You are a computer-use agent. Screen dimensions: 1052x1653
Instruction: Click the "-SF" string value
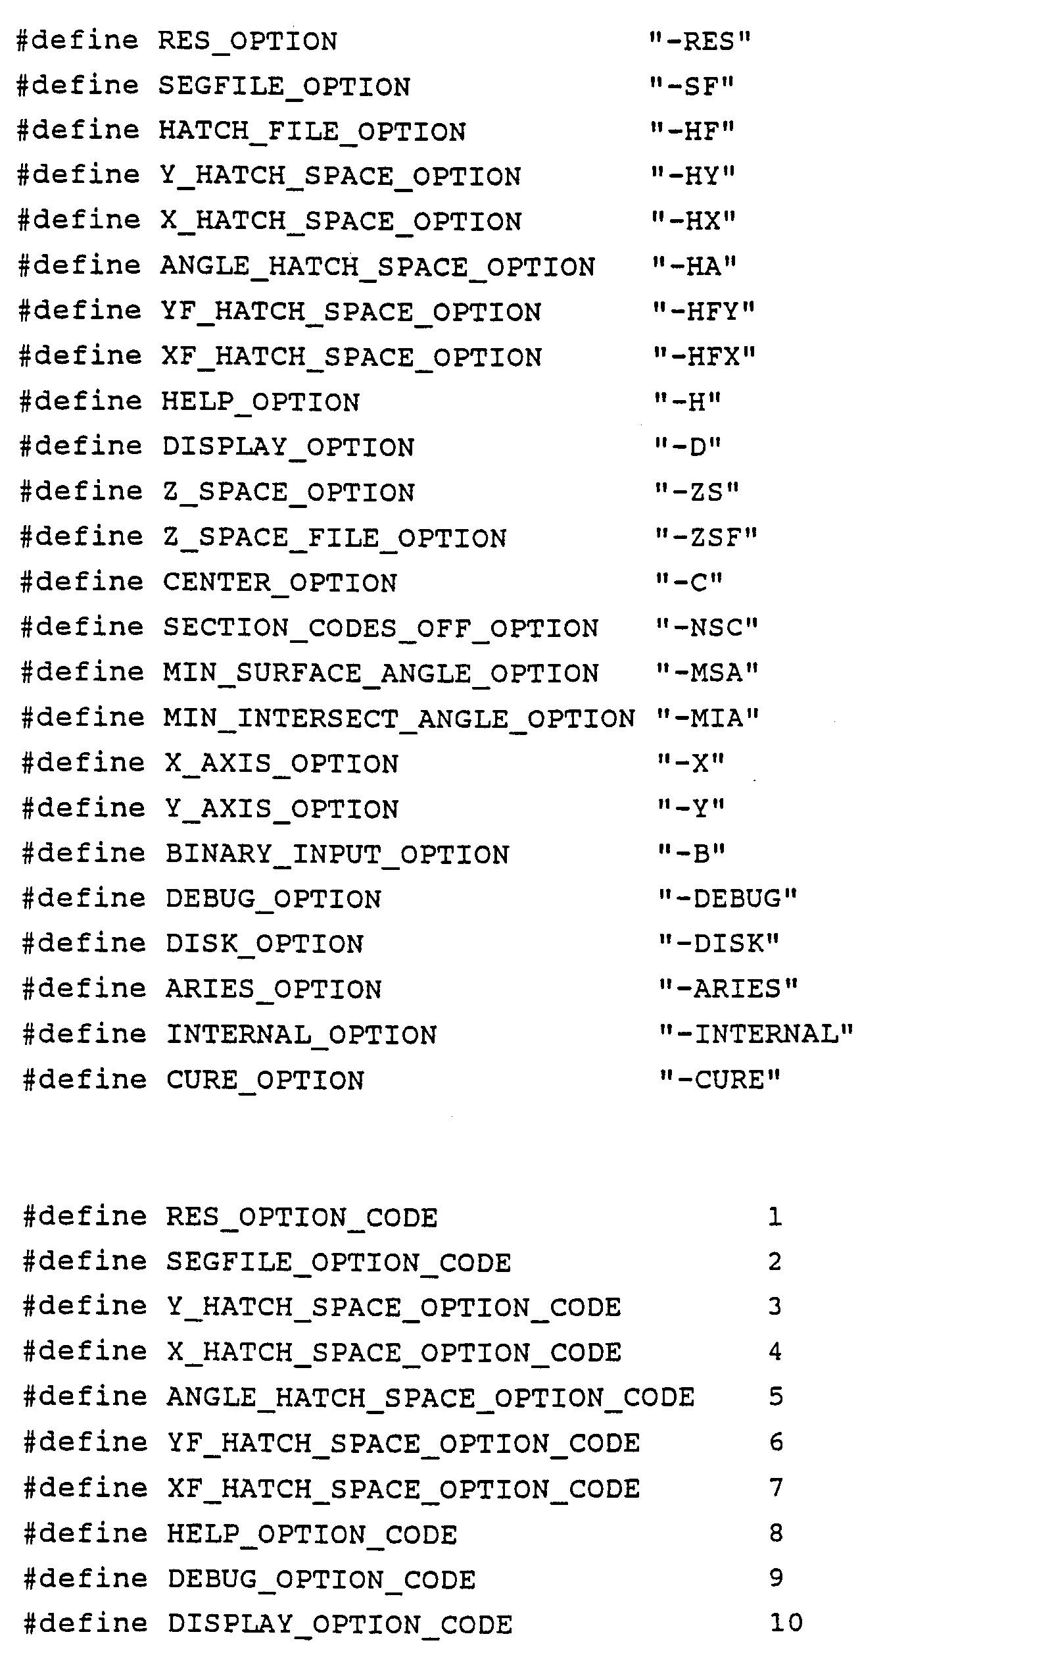[692, 86]
